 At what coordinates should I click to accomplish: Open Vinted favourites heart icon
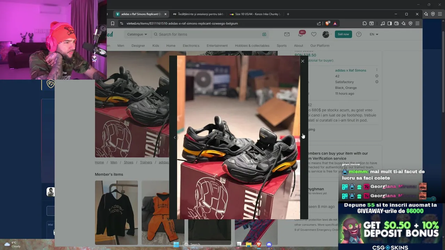(314, 34)
